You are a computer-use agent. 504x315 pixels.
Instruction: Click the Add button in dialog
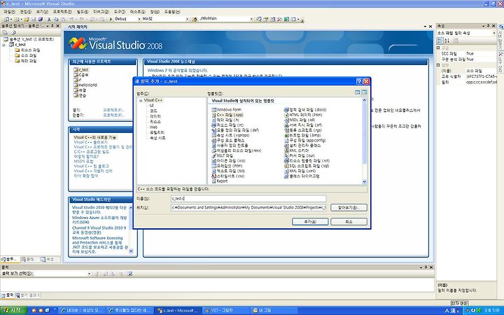click(310, 222)
